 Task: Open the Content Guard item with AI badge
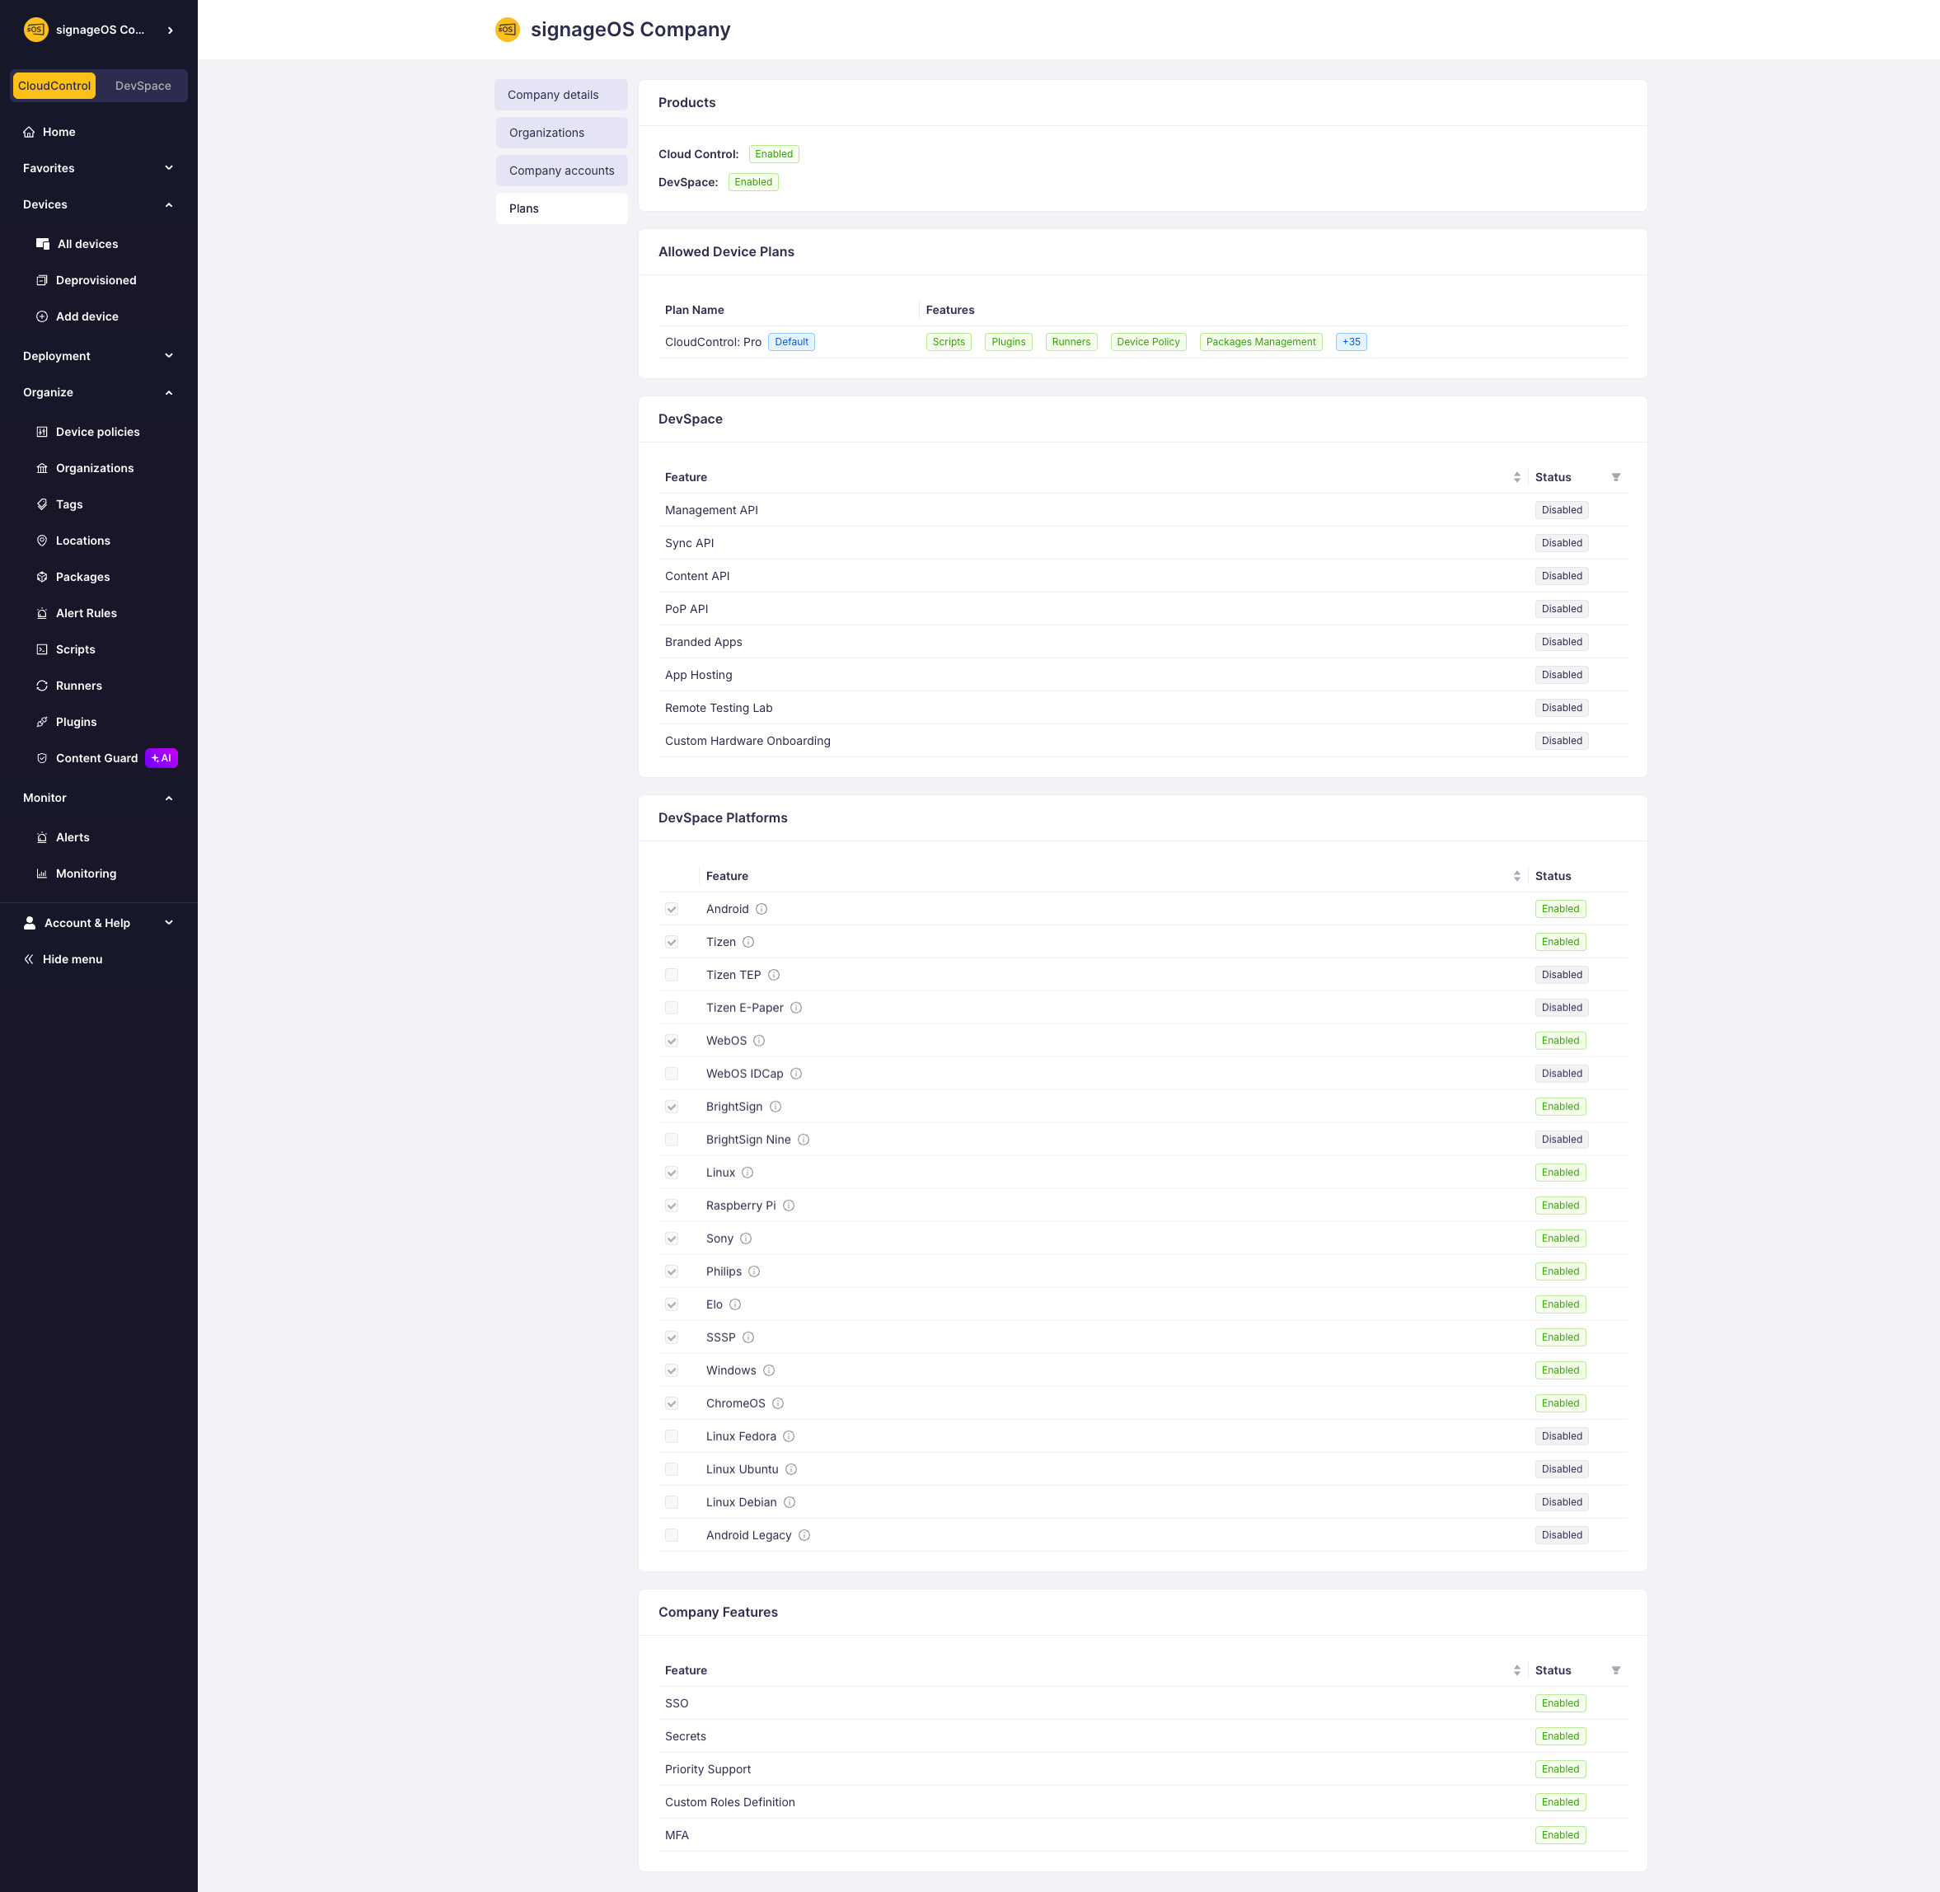[x=98, y=758]
